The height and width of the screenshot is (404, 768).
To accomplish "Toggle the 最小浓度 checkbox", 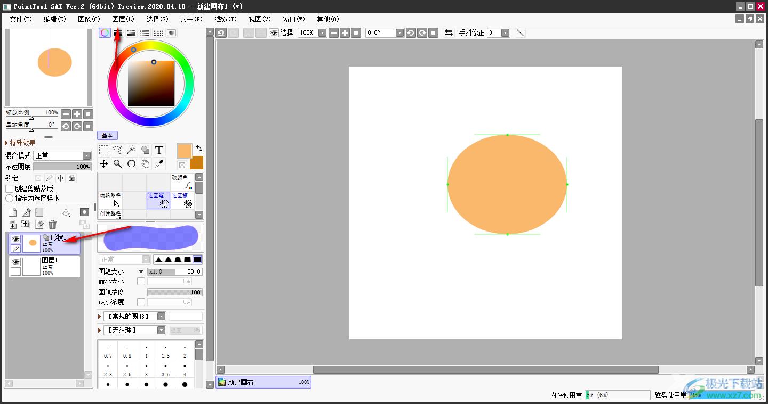I will click(x=141, y=302).
